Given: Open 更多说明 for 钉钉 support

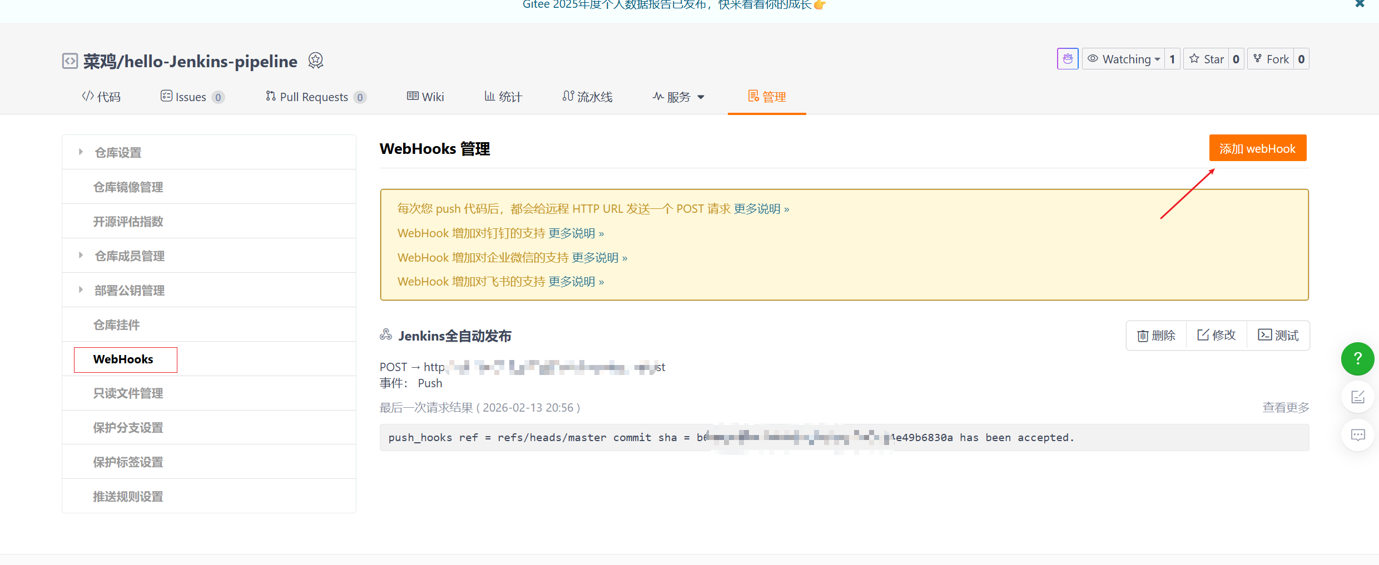Looking at the screenshot, I should pyautogui.click(x=576, y=233).
